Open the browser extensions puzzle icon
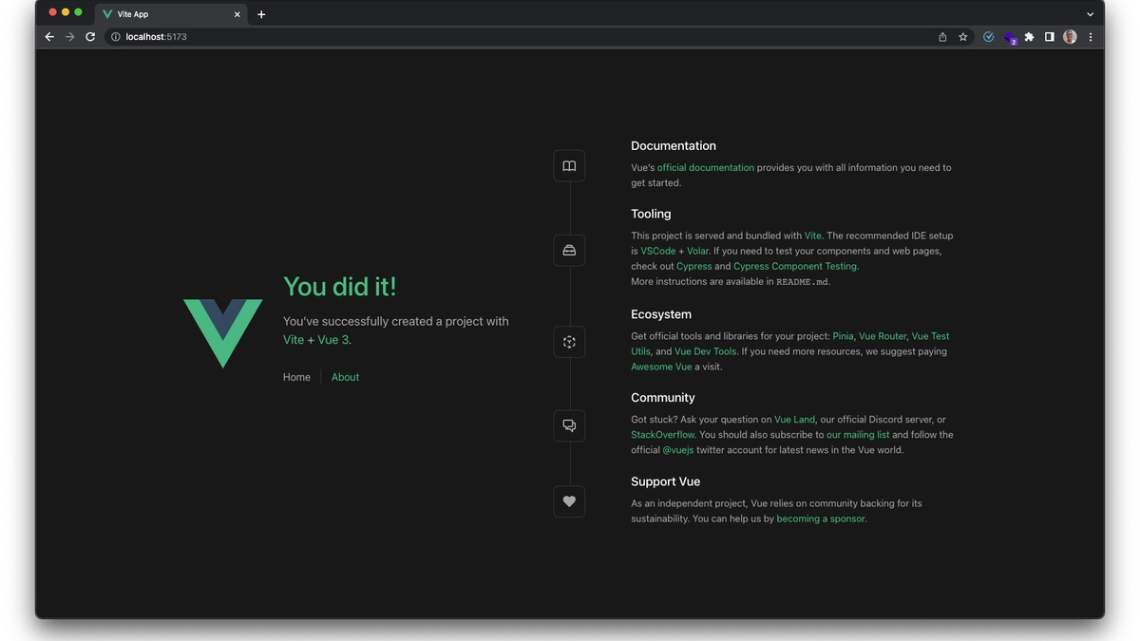The image size is (1140, 641). (x=1029, y=36)
